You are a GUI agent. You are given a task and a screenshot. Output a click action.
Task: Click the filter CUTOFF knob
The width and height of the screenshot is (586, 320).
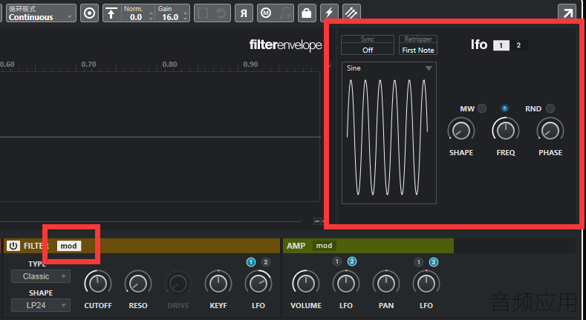pyautogui.click(x=98, y=284)
